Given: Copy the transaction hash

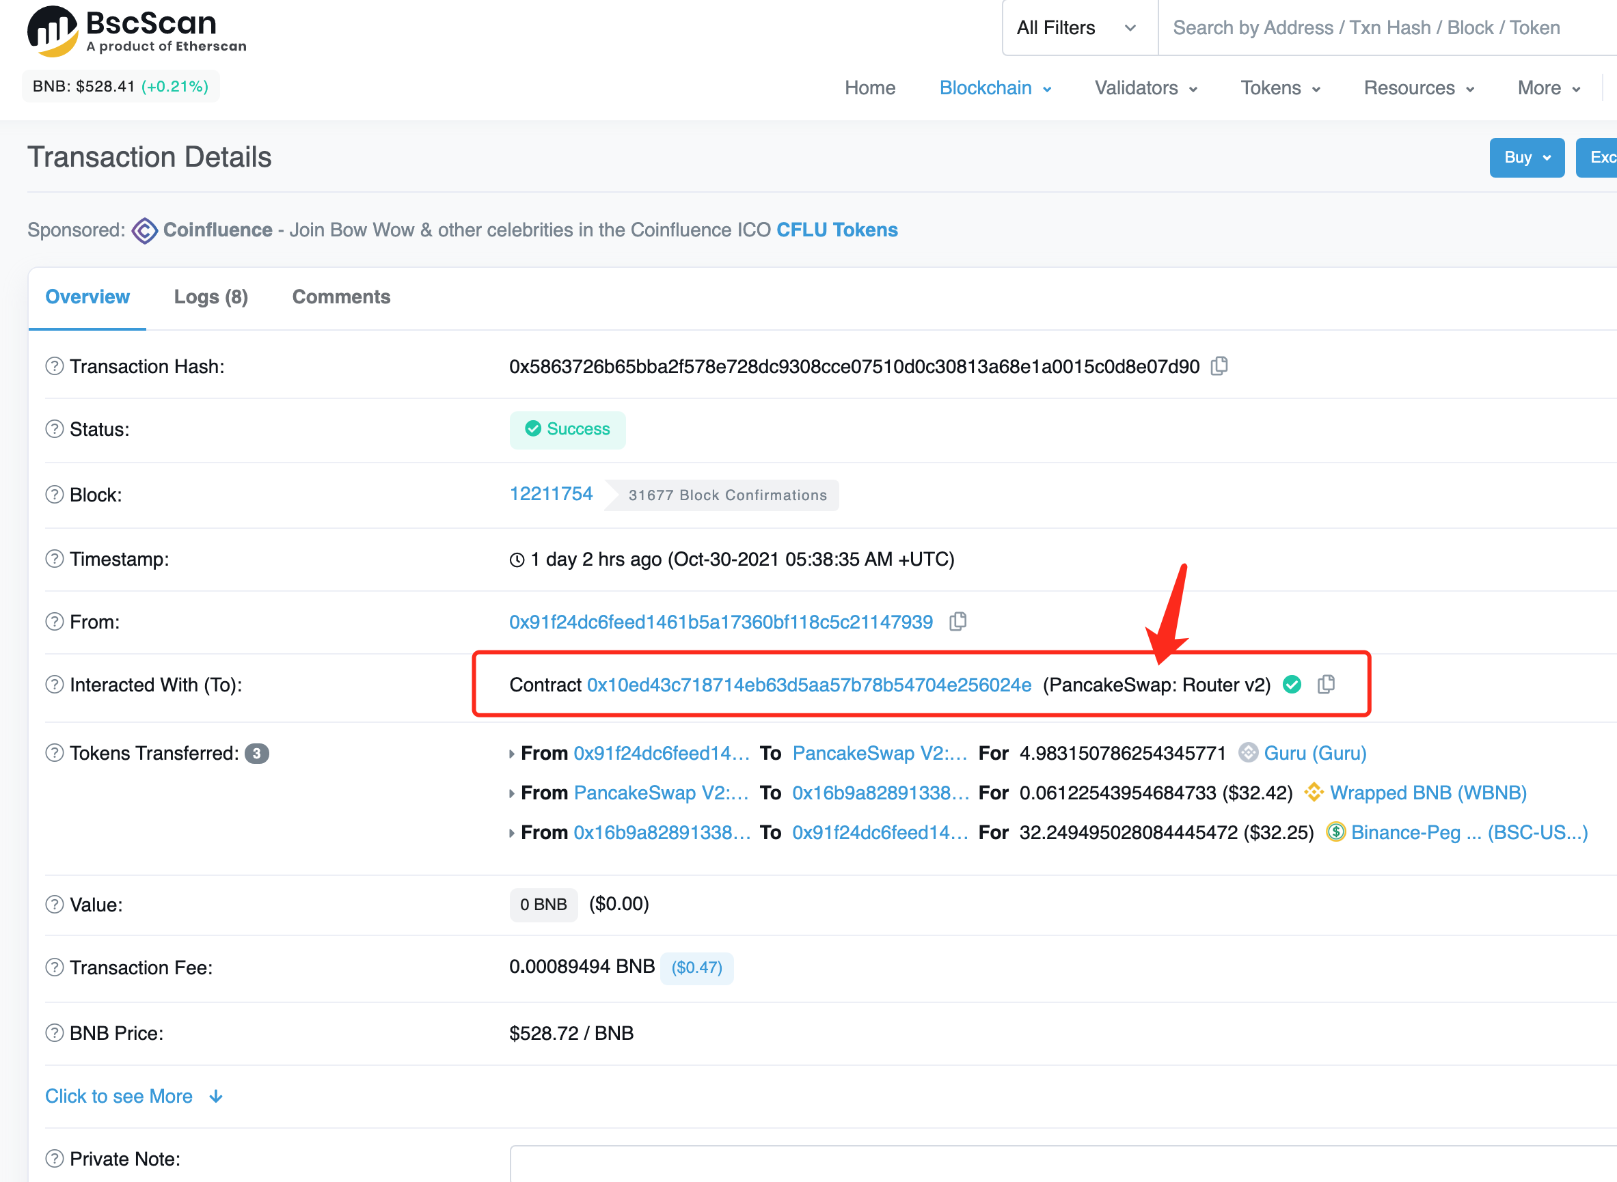Looking at the screenshot, I should pos(1219,366).
